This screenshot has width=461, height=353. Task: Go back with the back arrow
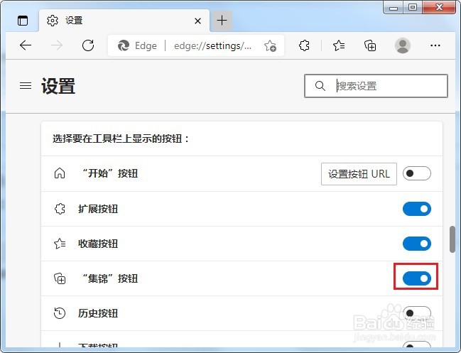pyautogui.click(x=26, y=45)
